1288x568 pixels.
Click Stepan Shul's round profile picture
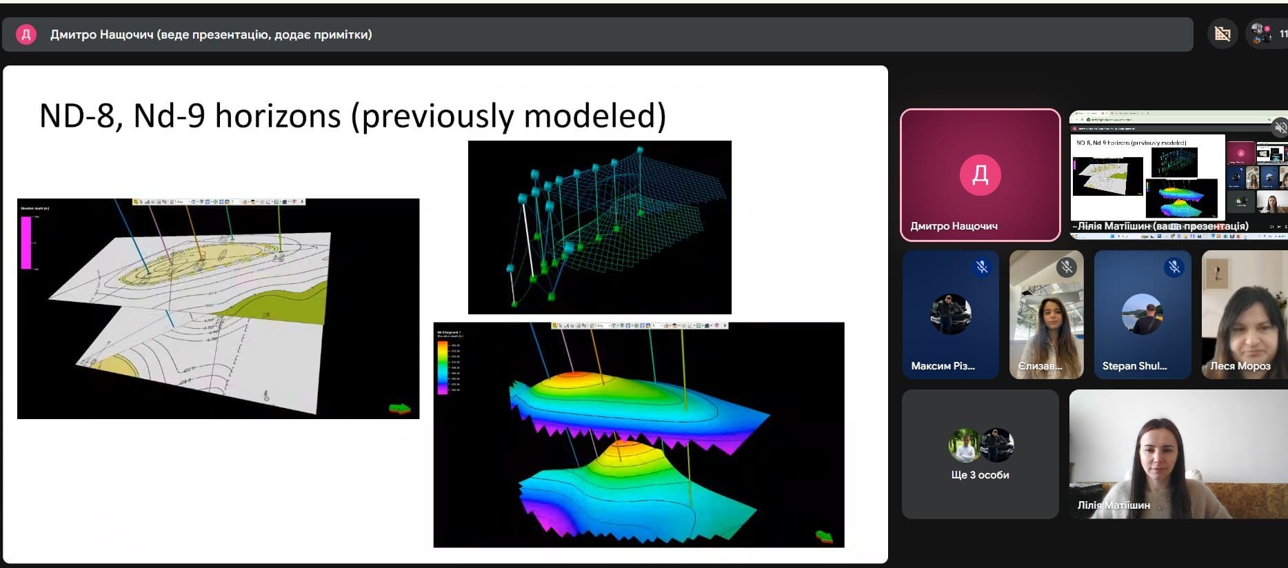coord(1142,314)
